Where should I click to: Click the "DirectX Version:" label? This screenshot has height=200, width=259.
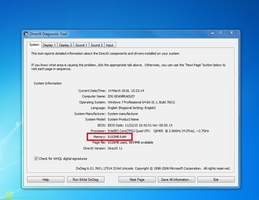(x=95, y=148)
